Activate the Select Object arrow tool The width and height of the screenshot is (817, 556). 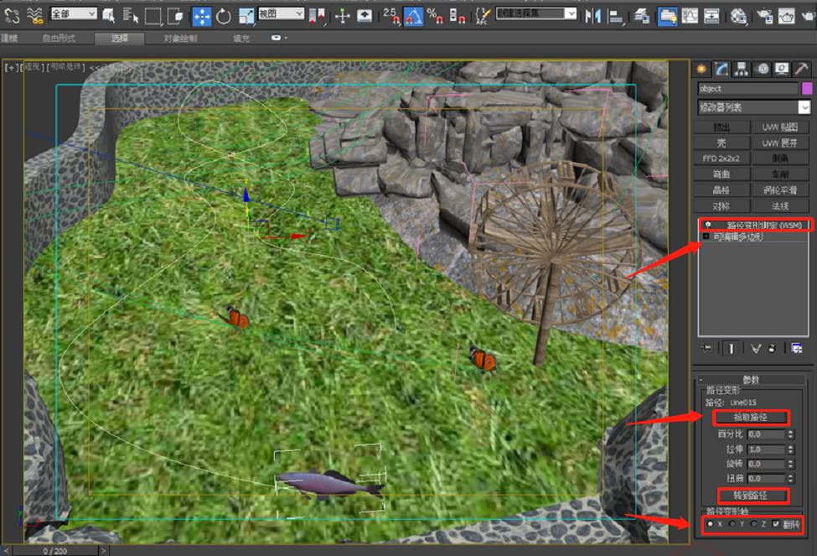[x=109, y=16]
